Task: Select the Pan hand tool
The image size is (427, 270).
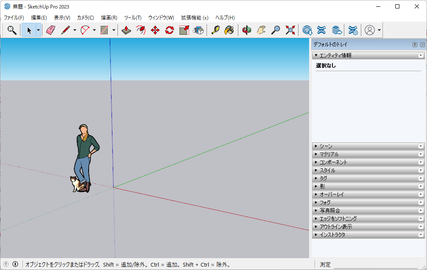Action: [261, 30]
